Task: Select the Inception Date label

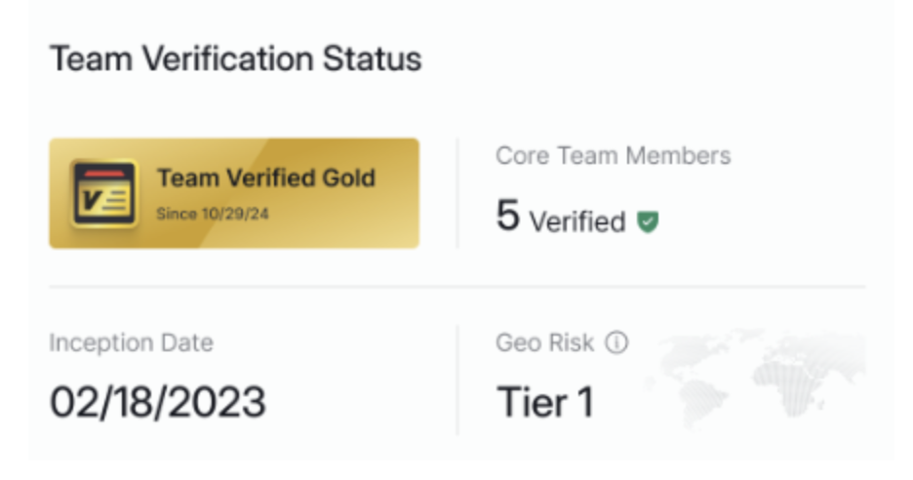Action: (131, 342)
